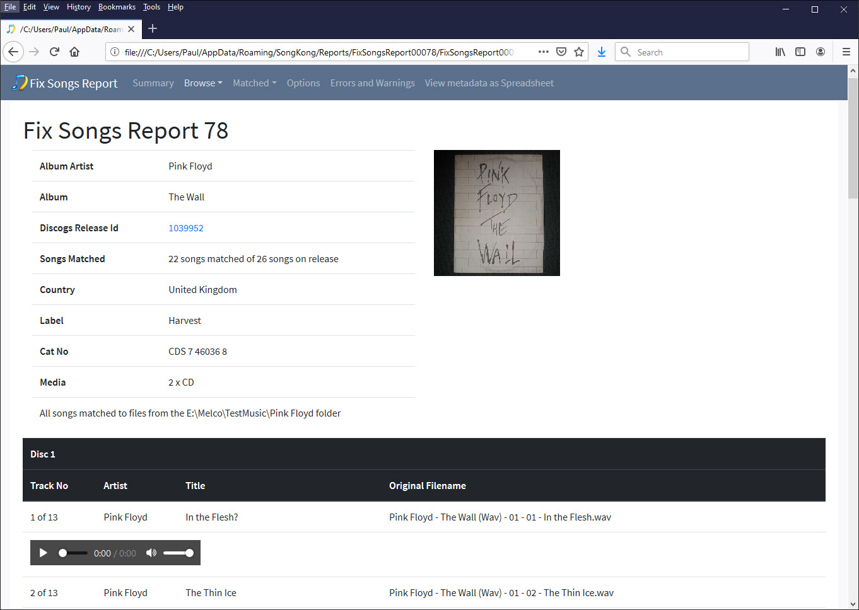Click the scrollbar up arrow
Viewport: 859px width, 610px height.
pyautogui.click(x=853, y=71)
